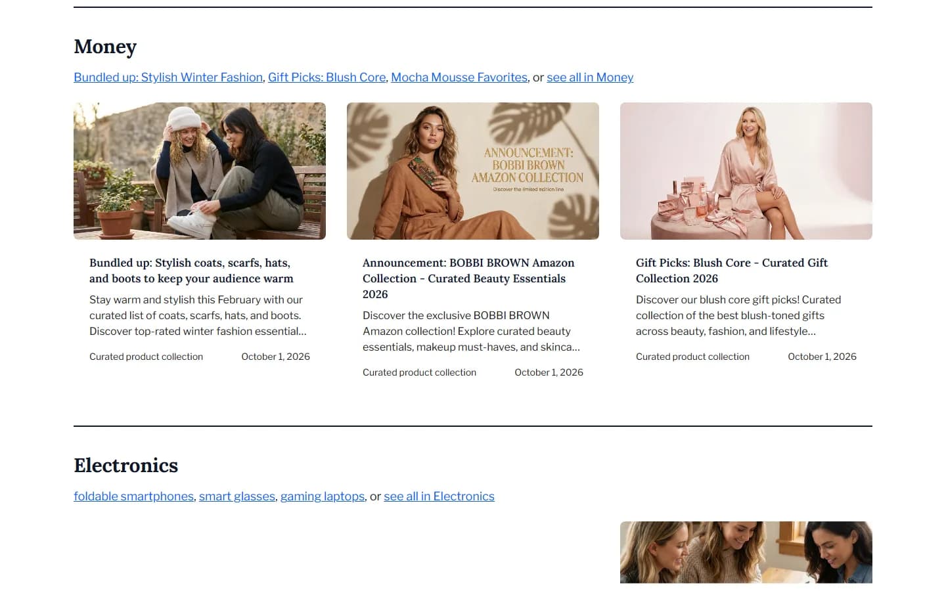Go to the 'smart glasses' link

pos(237,496)
